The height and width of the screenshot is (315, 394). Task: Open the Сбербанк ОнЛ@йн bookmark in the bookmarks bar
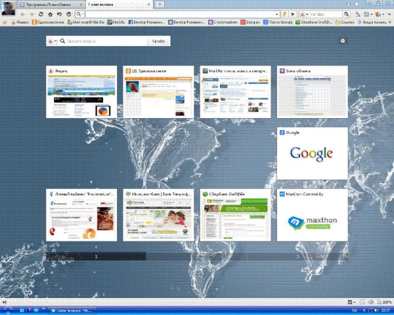[314, 22]
